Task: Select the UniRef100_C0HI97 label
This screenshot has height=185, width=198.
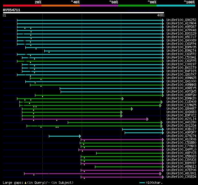Action: click(x=181, y=64)
